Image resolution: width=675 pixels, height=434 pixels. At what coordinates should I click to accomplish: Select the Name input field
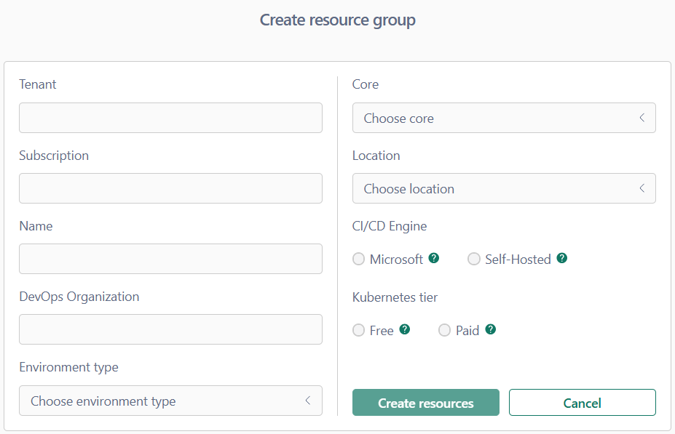(x=170, y=259)
